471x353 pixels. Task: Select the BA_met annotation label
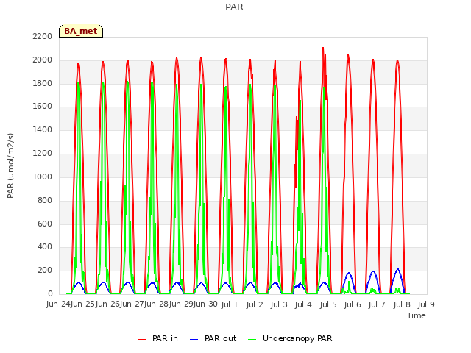click(81, 31)
